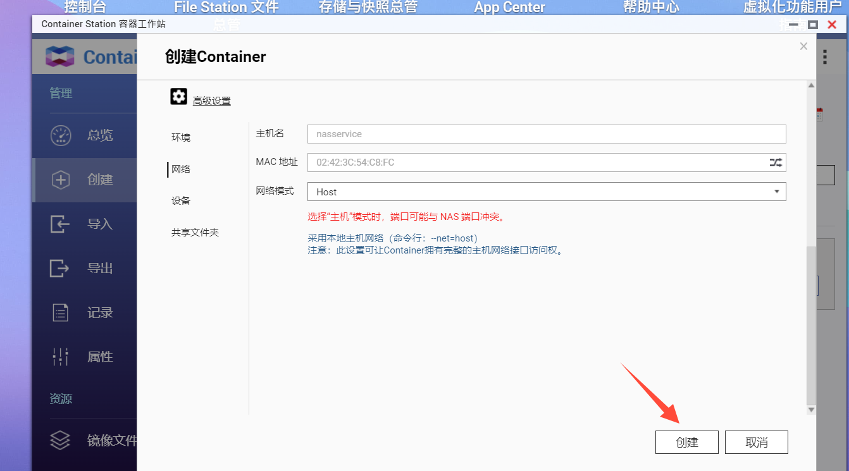Select the 环境 settings tab
Viewport: 849px width, 471px height.
(x=181, y=137)
